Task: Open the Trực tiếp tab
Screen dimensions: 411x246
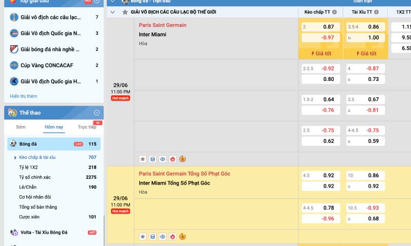Action: (x=87, y=127)
